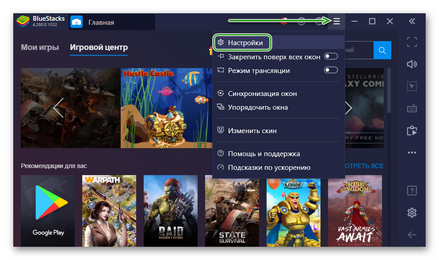
Task: Open the Lords Mobile game tile
Action: [294, 212]
